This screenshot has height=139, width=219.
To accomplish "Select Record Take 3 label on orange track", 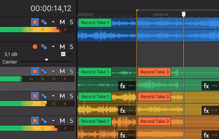I will coord(154,121).
